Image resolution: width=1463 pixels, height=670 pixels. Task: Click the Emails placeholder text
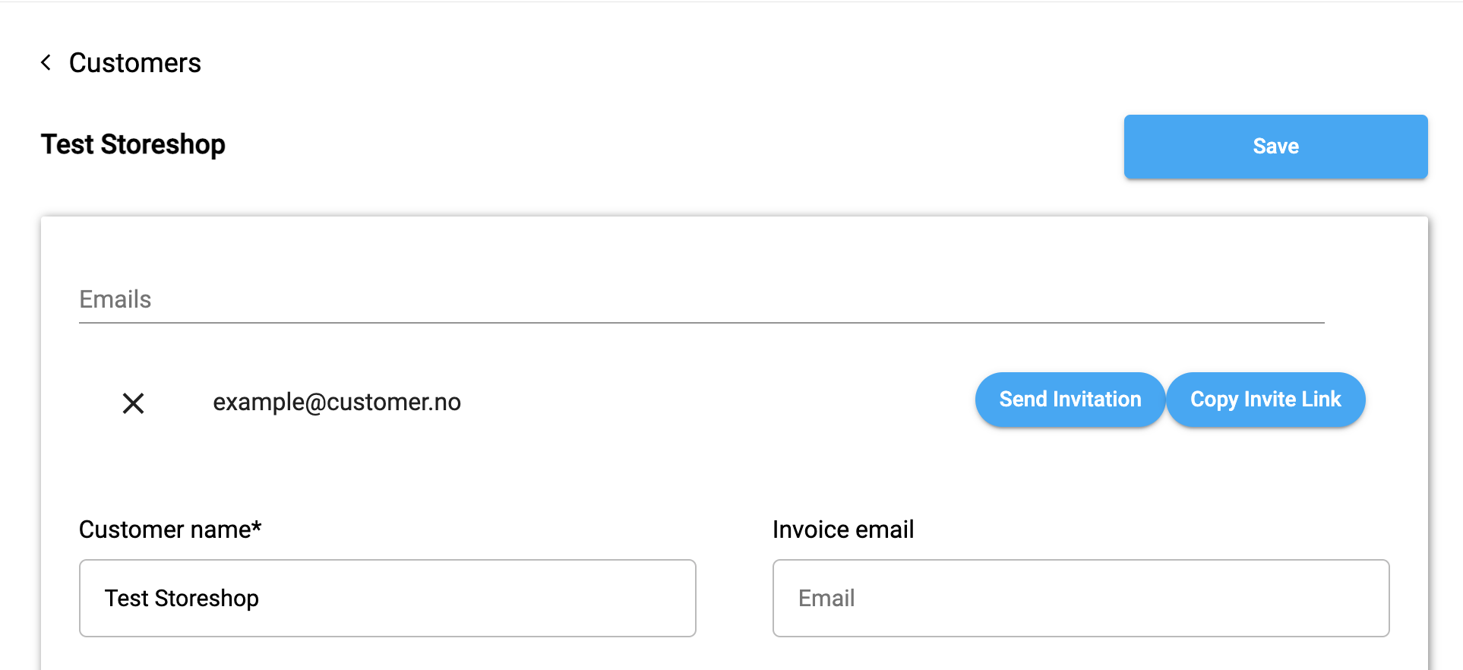[x=115, y=299]
